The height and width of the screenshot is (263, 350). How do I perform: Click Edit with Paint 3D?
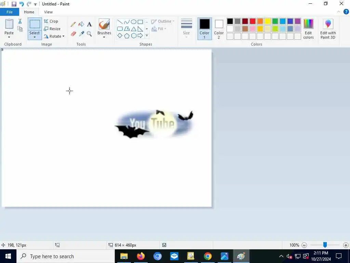[328, 29]
